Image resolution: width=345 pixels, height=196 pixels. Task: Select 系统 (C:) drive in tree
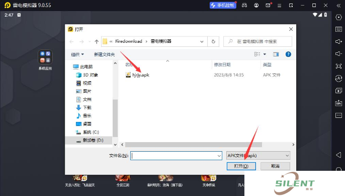click(88, 132)
